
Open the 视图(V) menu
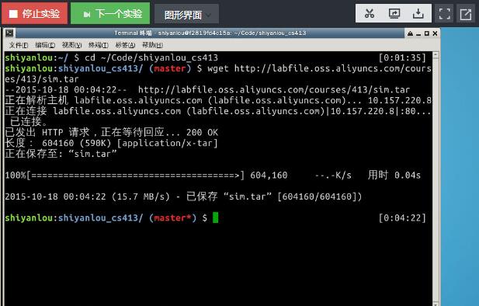click(x=71, y=45)
